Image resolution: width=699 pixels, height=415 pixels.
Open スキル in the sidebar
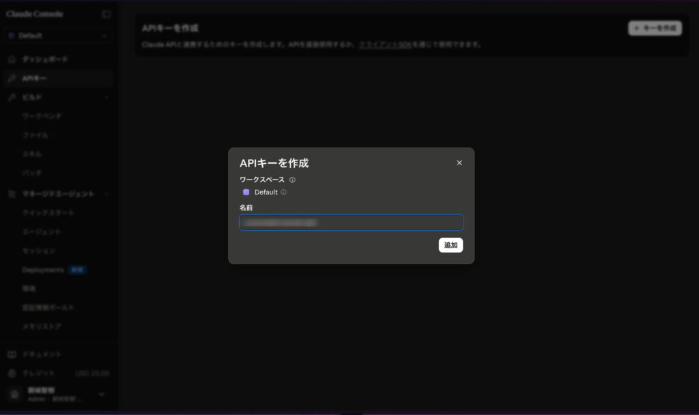point(31,154)
